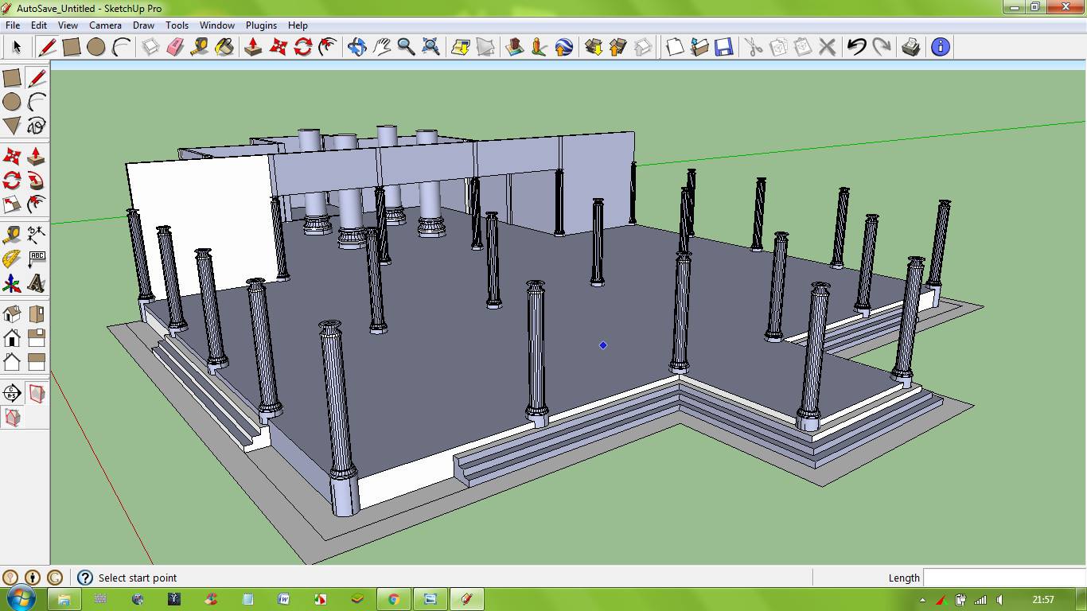Click the status bar credits person icon
This screenshot has width=1087, height=611.
pos(33,578)
